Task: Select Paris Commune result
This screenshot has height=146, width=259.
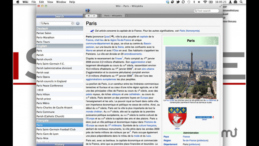Action: coord(60,112)
